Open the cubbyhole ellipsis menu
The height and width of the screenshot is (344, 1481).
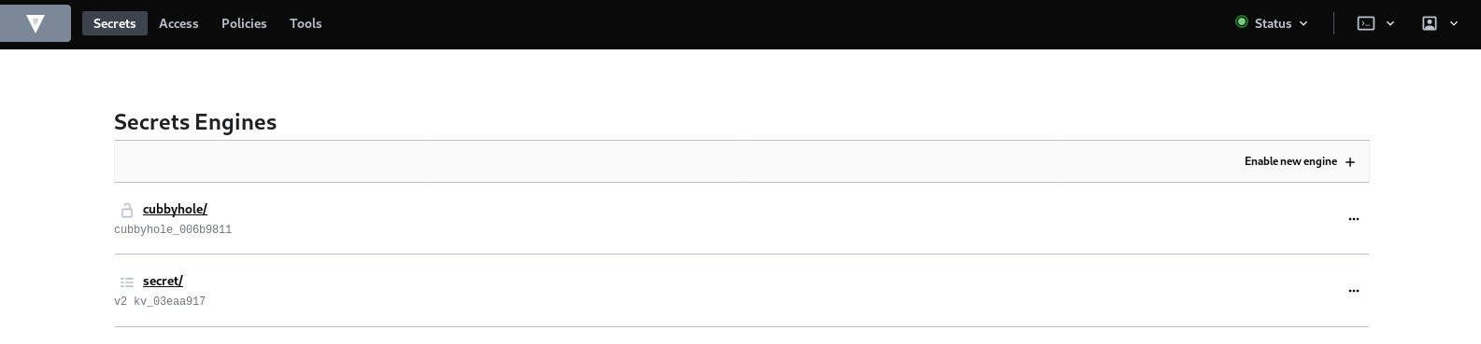pos(1354,219)
